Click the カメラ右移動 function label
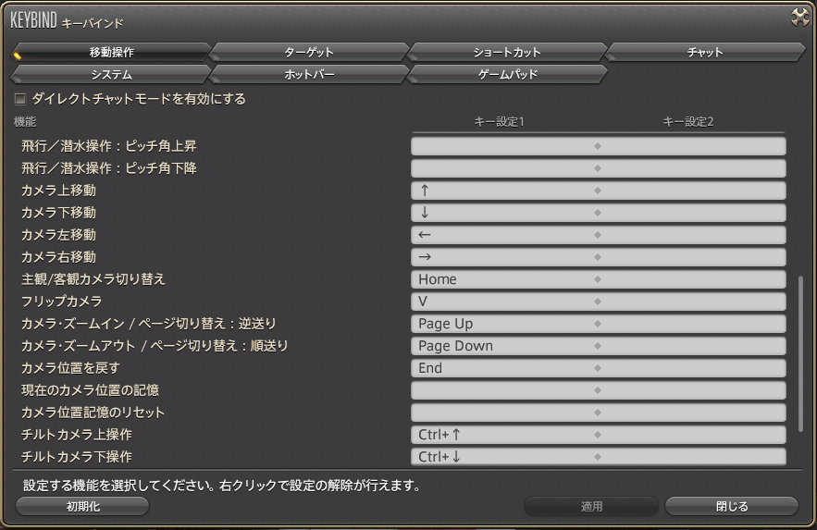The width and height of the screenshot is (817, 530). coord(58,257)
